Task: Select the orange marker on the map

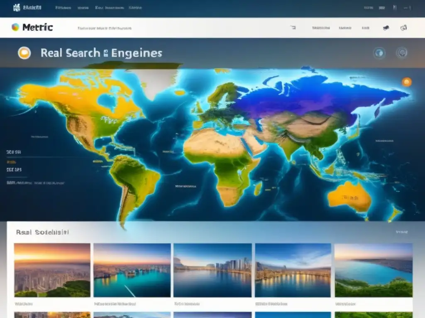Action: coord(407,82)
